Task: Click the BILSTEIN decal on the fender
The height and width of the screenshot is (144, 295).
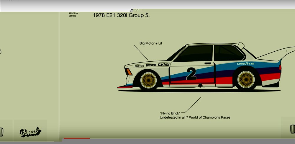Action: click(140, 66)
